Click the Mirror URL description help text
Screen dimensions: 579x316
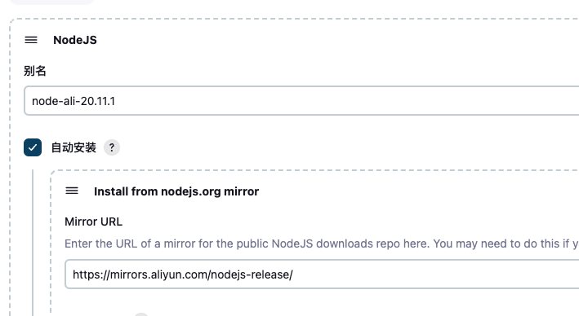321,244
